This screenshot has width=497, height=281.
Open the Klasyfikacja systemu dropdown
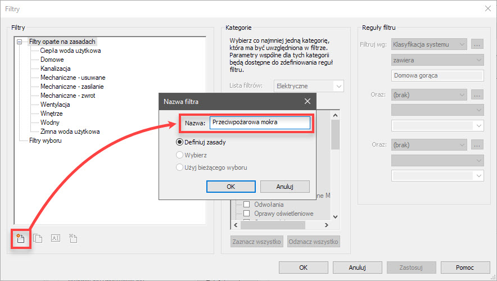tap(462, 44)
